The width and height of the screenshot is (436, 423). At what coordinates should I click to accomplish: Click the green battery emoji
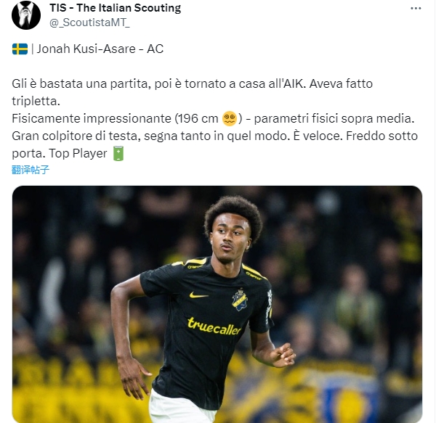pyautogui.click(x=118, y=154)
